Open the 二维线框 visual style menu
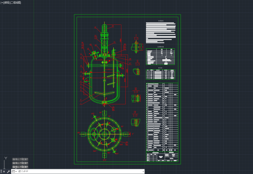The height and width of the screenshot is (174, 253). [x=15, y=3]
